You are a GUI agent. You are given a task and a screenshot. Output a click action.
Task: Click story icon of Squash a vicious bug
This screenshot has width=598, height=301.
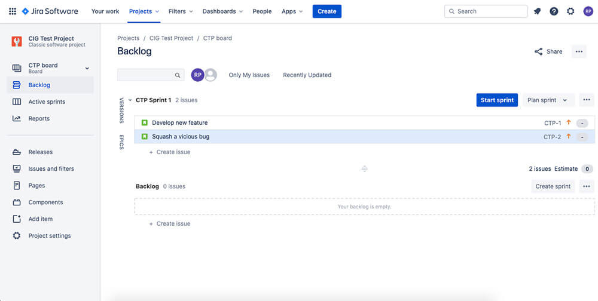tap(145, 136)
